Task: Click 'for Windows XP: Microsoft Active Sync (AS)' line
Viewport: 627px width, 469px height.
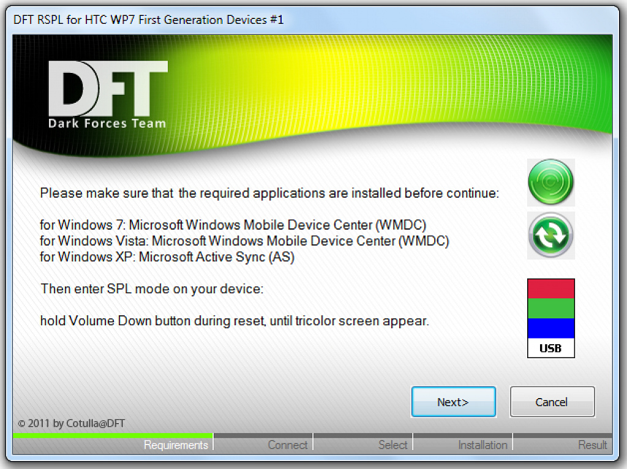Action: [167, 257]
